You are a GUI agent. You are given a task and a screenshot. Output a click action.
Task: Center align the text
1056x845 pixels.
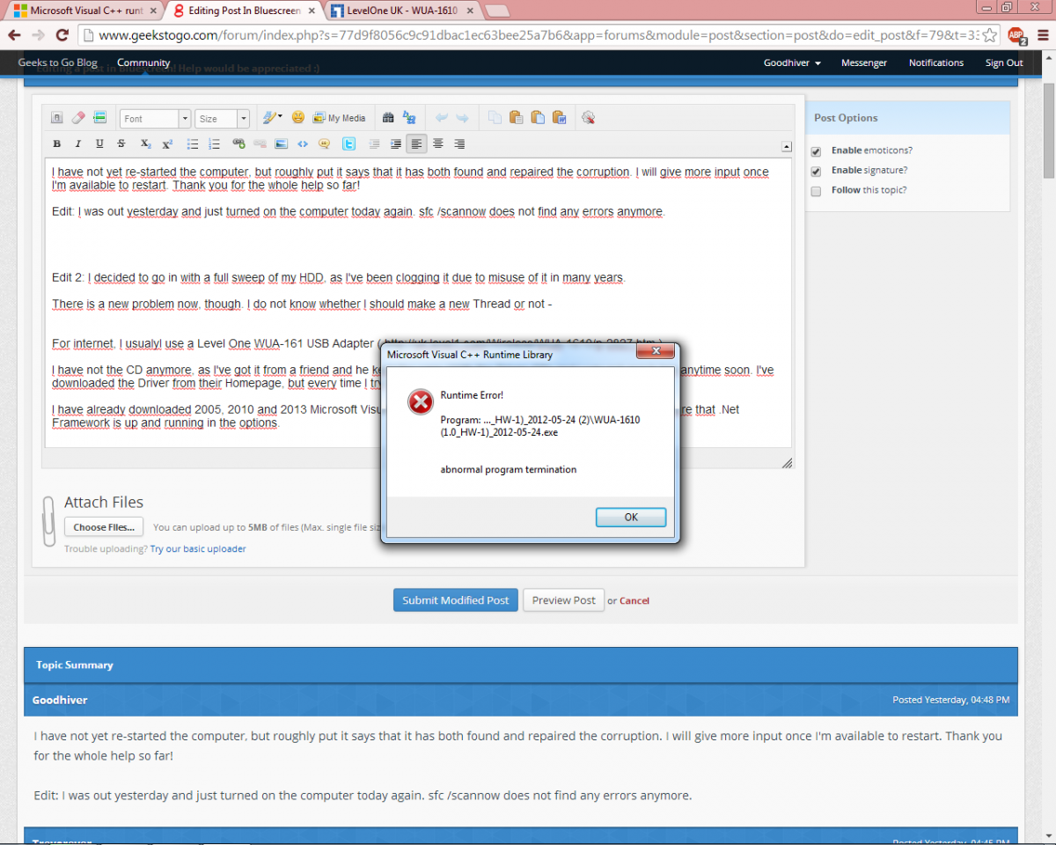[437, 143]
